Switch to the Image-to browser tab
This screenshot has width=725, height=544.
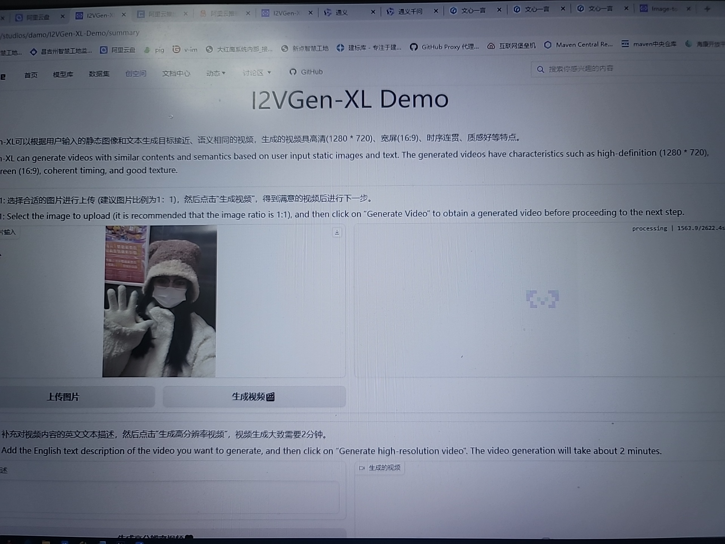(x=663, y=9)
